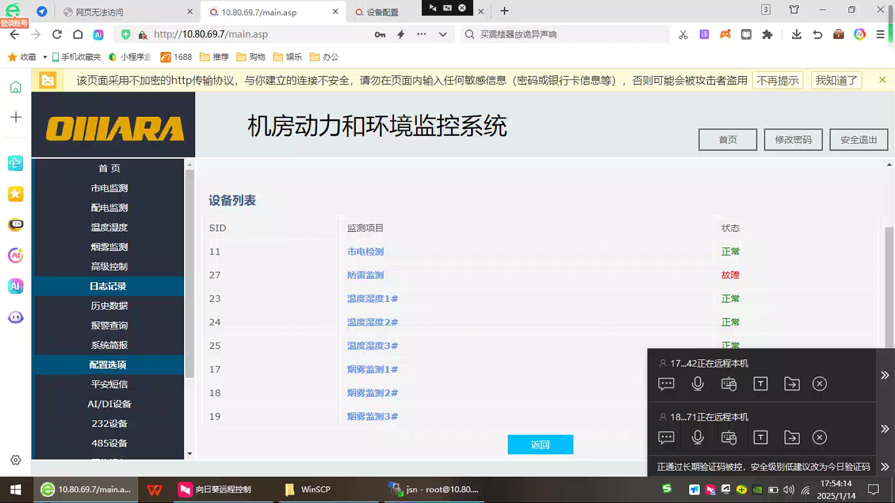Image resolution: width=895 pixels, height=503 pixels.
Task: Open 配置选项 section in left menu
Action: coord(109,364)
